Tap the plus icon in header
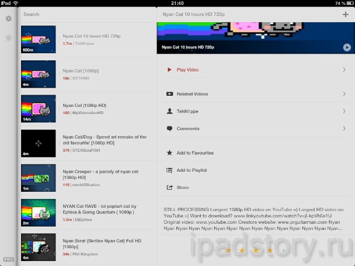This screenshot has height=266, width=355. (x=346, y=14)
